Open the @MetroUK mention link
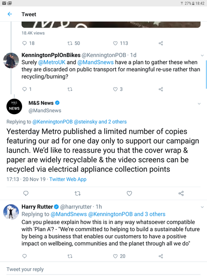 click(x=52, y=62)
